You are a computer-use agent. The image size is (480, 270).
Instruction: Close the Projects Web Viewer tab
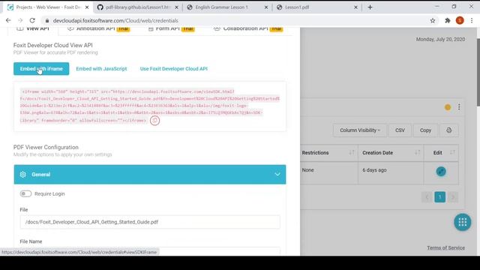pyautogui.click(x=87, y=7)
